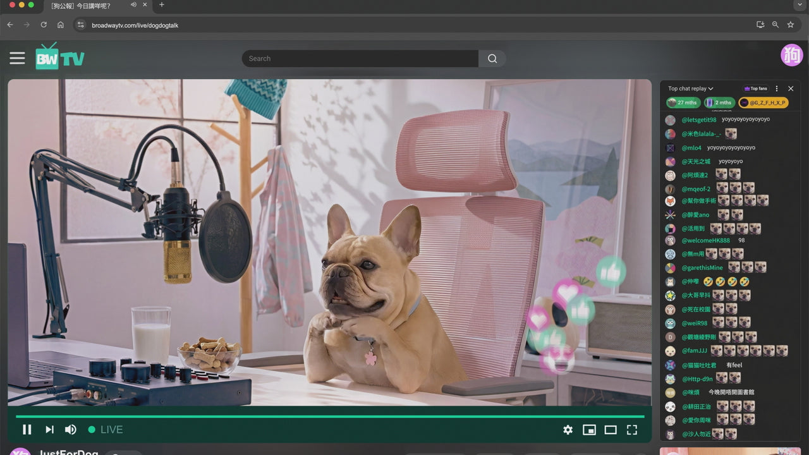The width and height of the screenshot is (809, 455).
Task: Focus the Search input field
Action: (359, 59)
